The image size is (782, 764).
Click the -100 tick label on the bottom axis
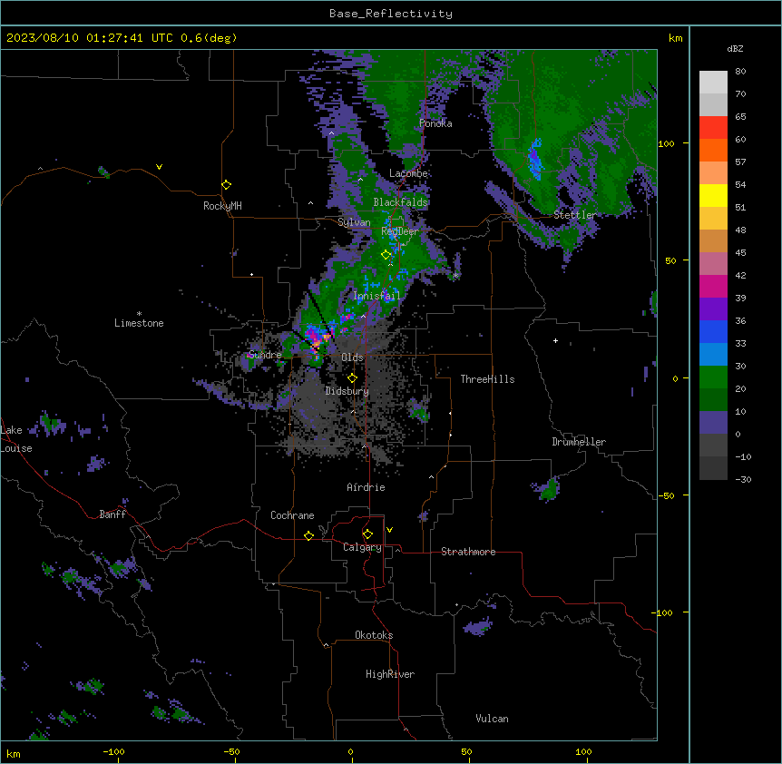[113, 752]
